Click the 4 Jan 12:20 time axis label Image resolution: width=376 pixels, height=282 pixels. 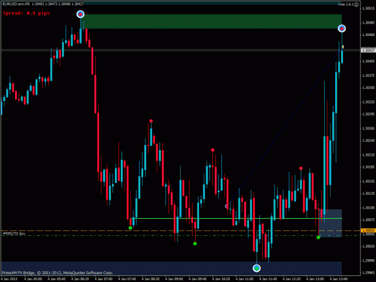tap(292, 279)
